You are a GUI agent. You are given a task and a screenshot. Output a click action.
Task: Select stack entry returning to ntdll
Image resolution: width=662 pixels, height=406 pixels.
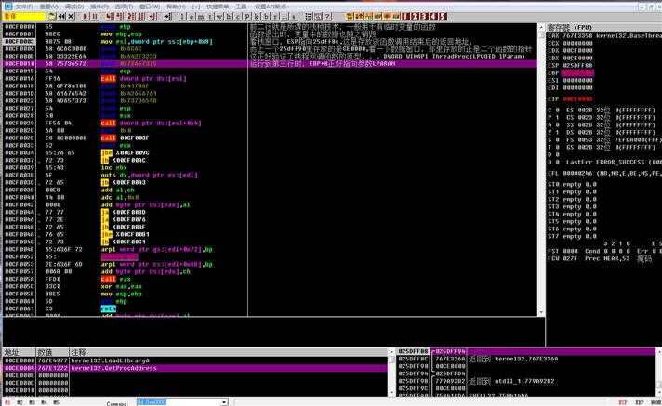coord(527,381)
